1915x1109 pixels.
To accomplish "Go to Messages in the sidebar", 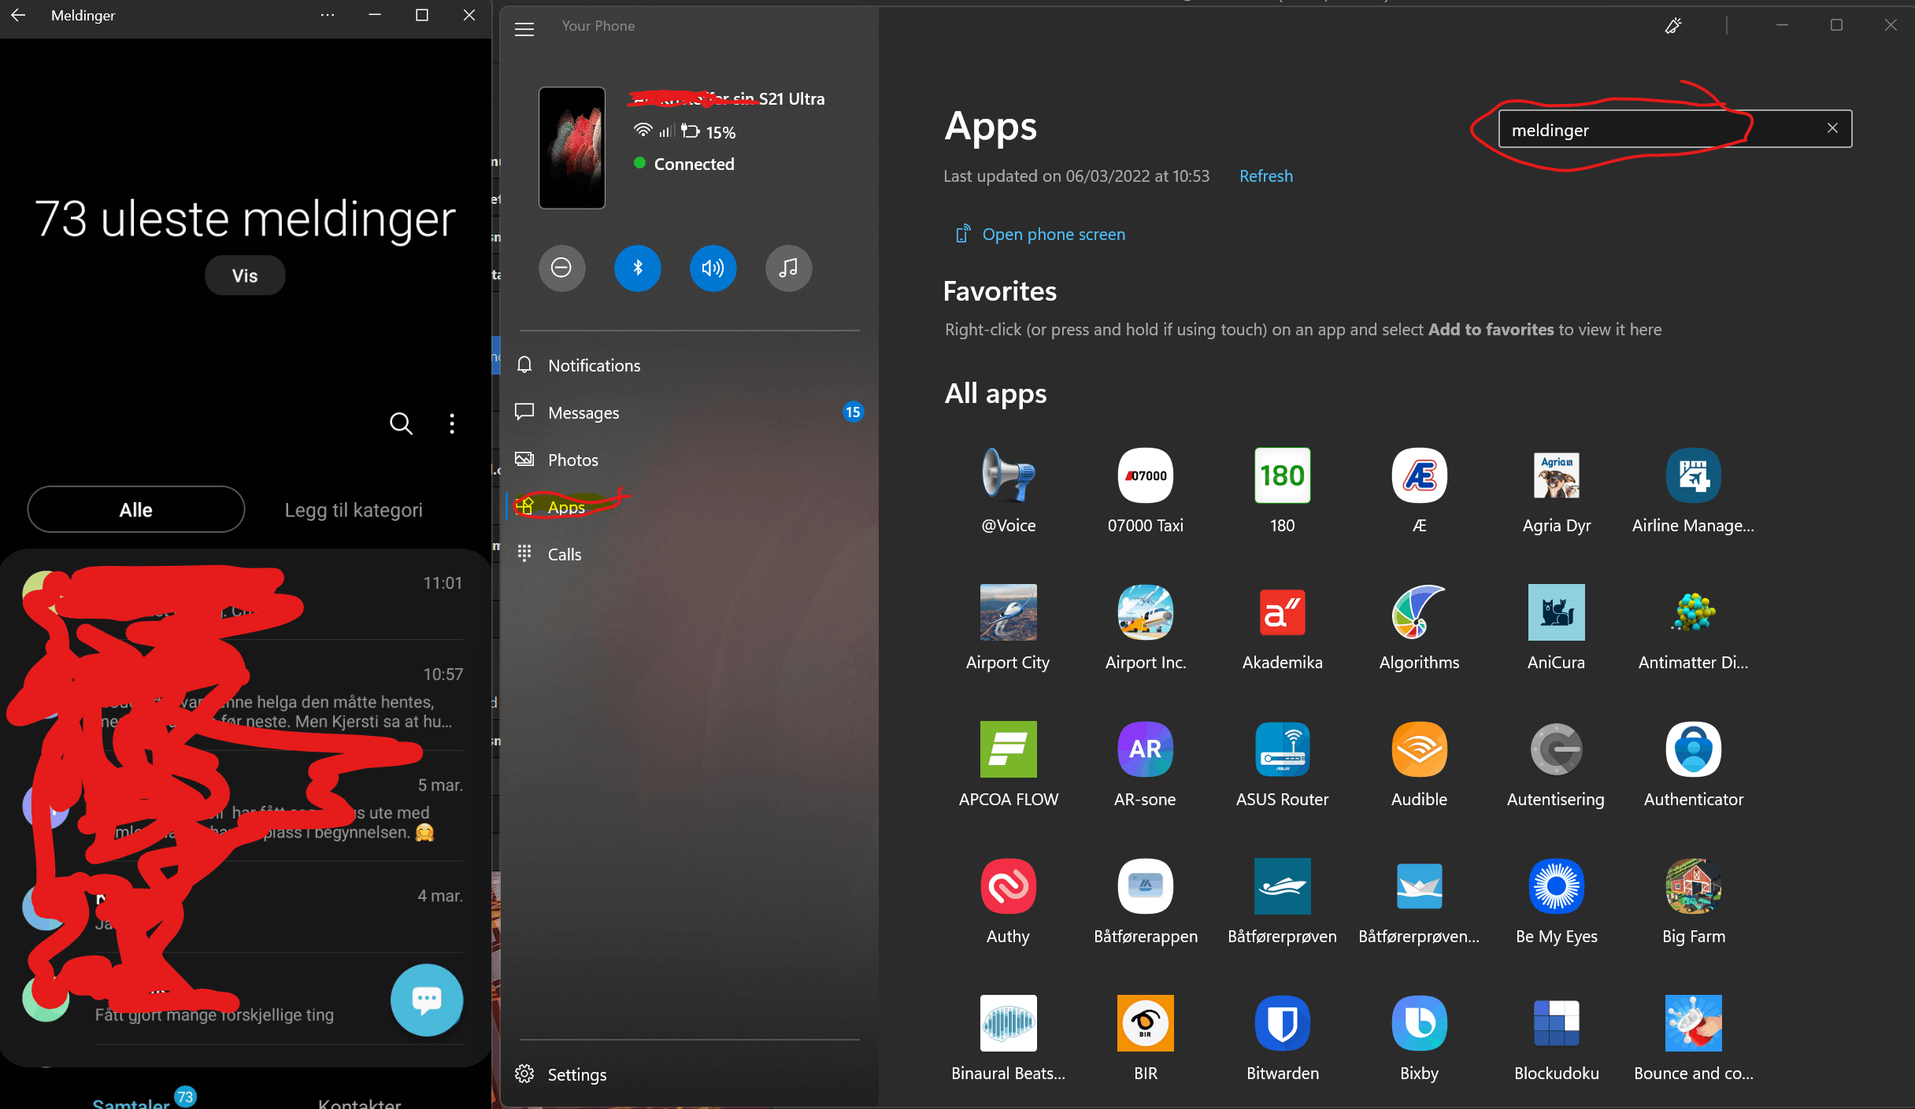I will [583, 412].
